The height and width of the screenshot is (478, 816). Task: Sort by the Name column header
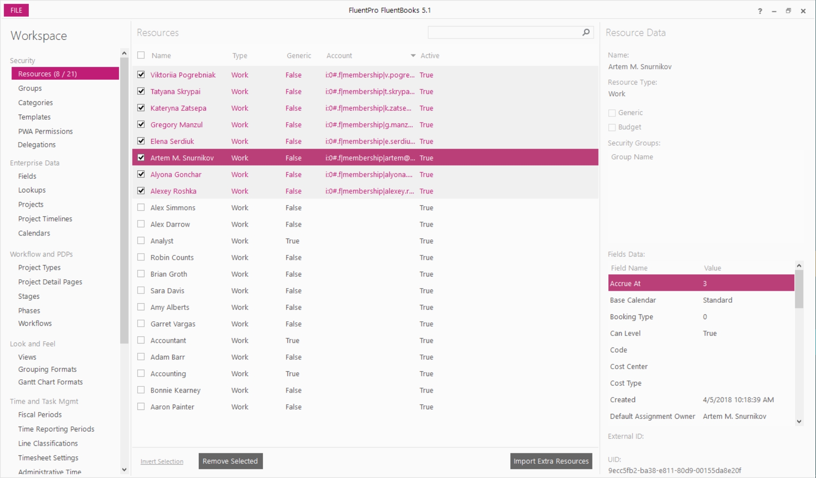click(x=161, y=56)
